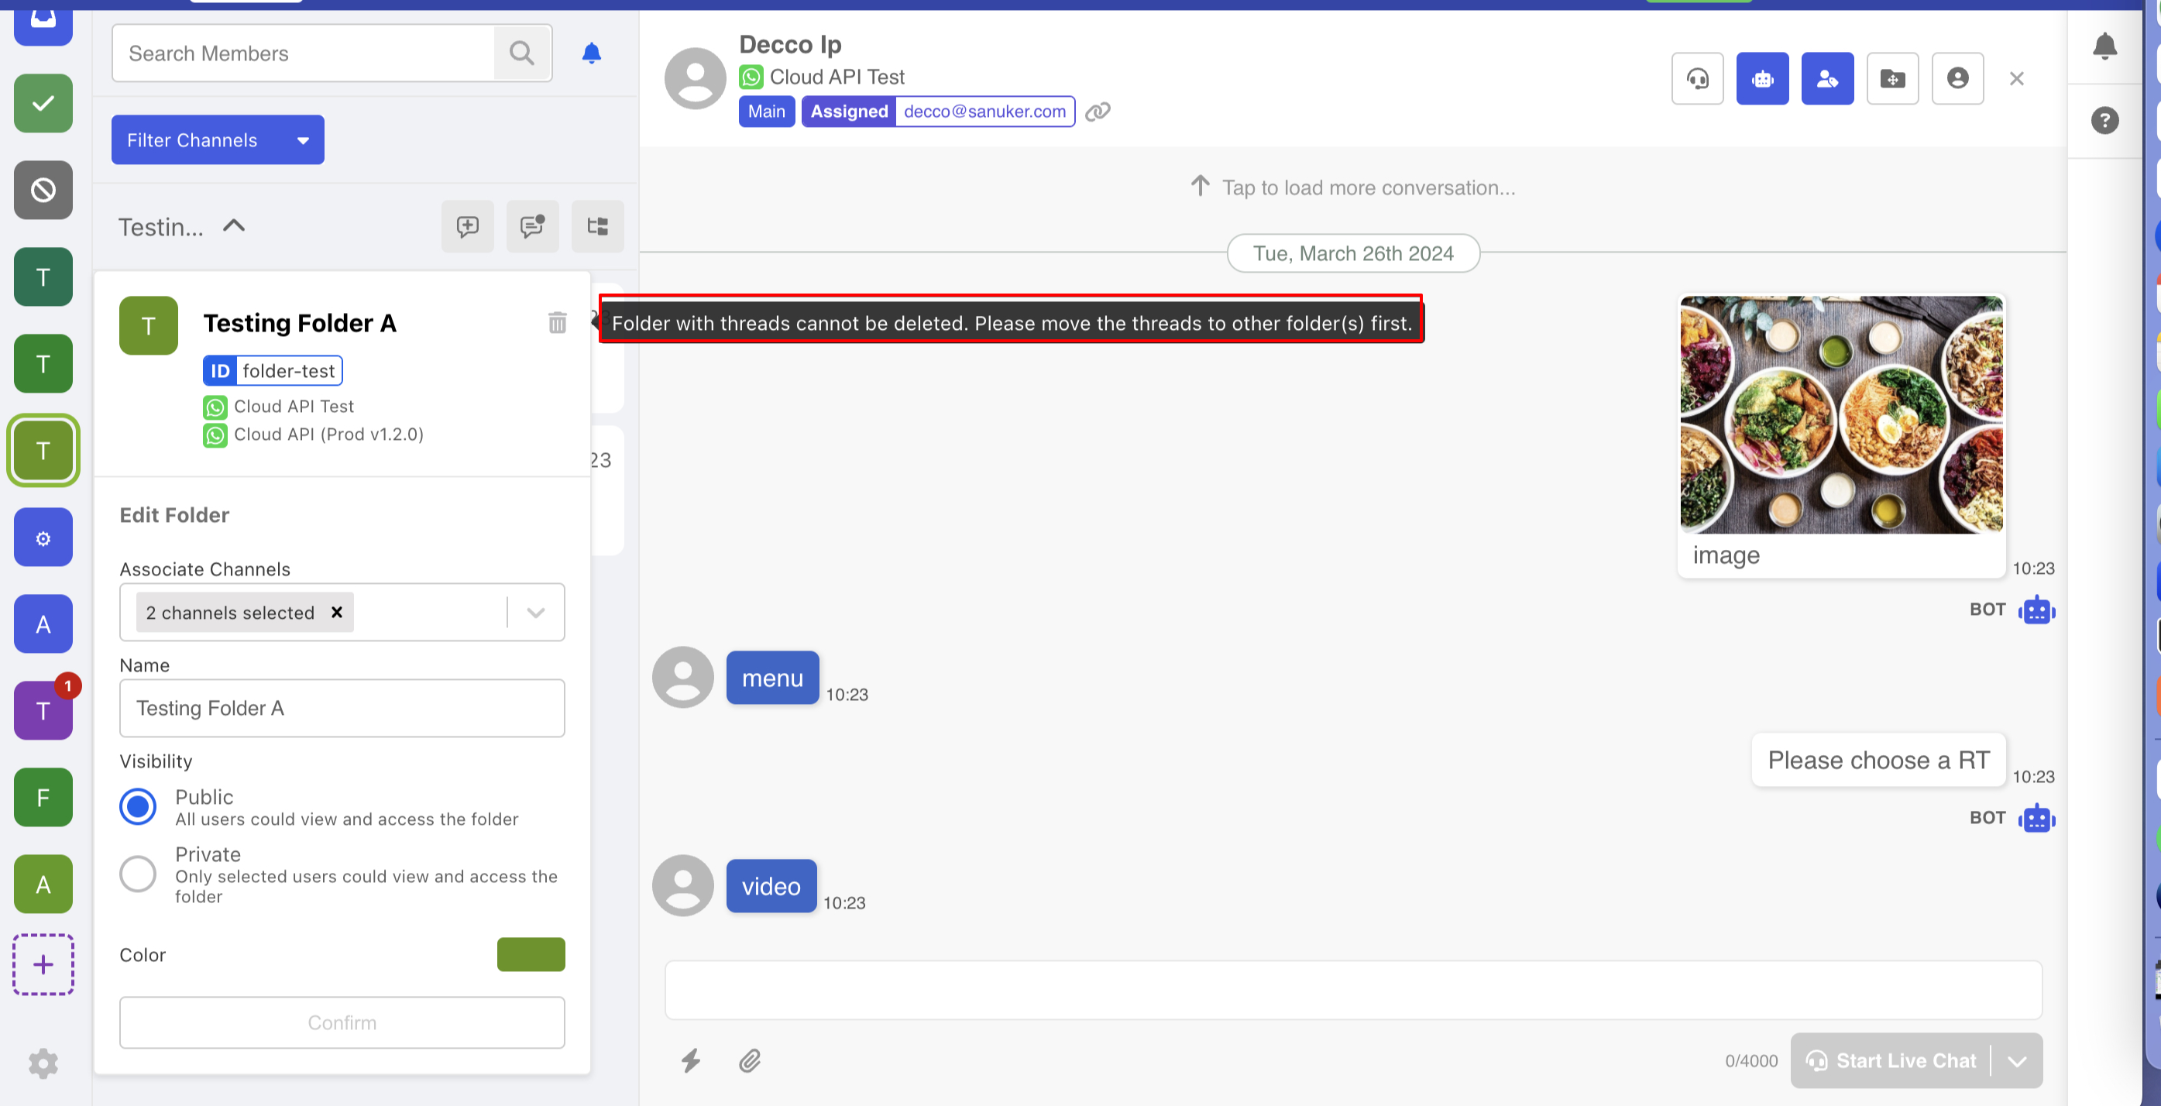Select Private visibility radio button
This screenshot has width=2161, height=1106.
tap(138, 874)
